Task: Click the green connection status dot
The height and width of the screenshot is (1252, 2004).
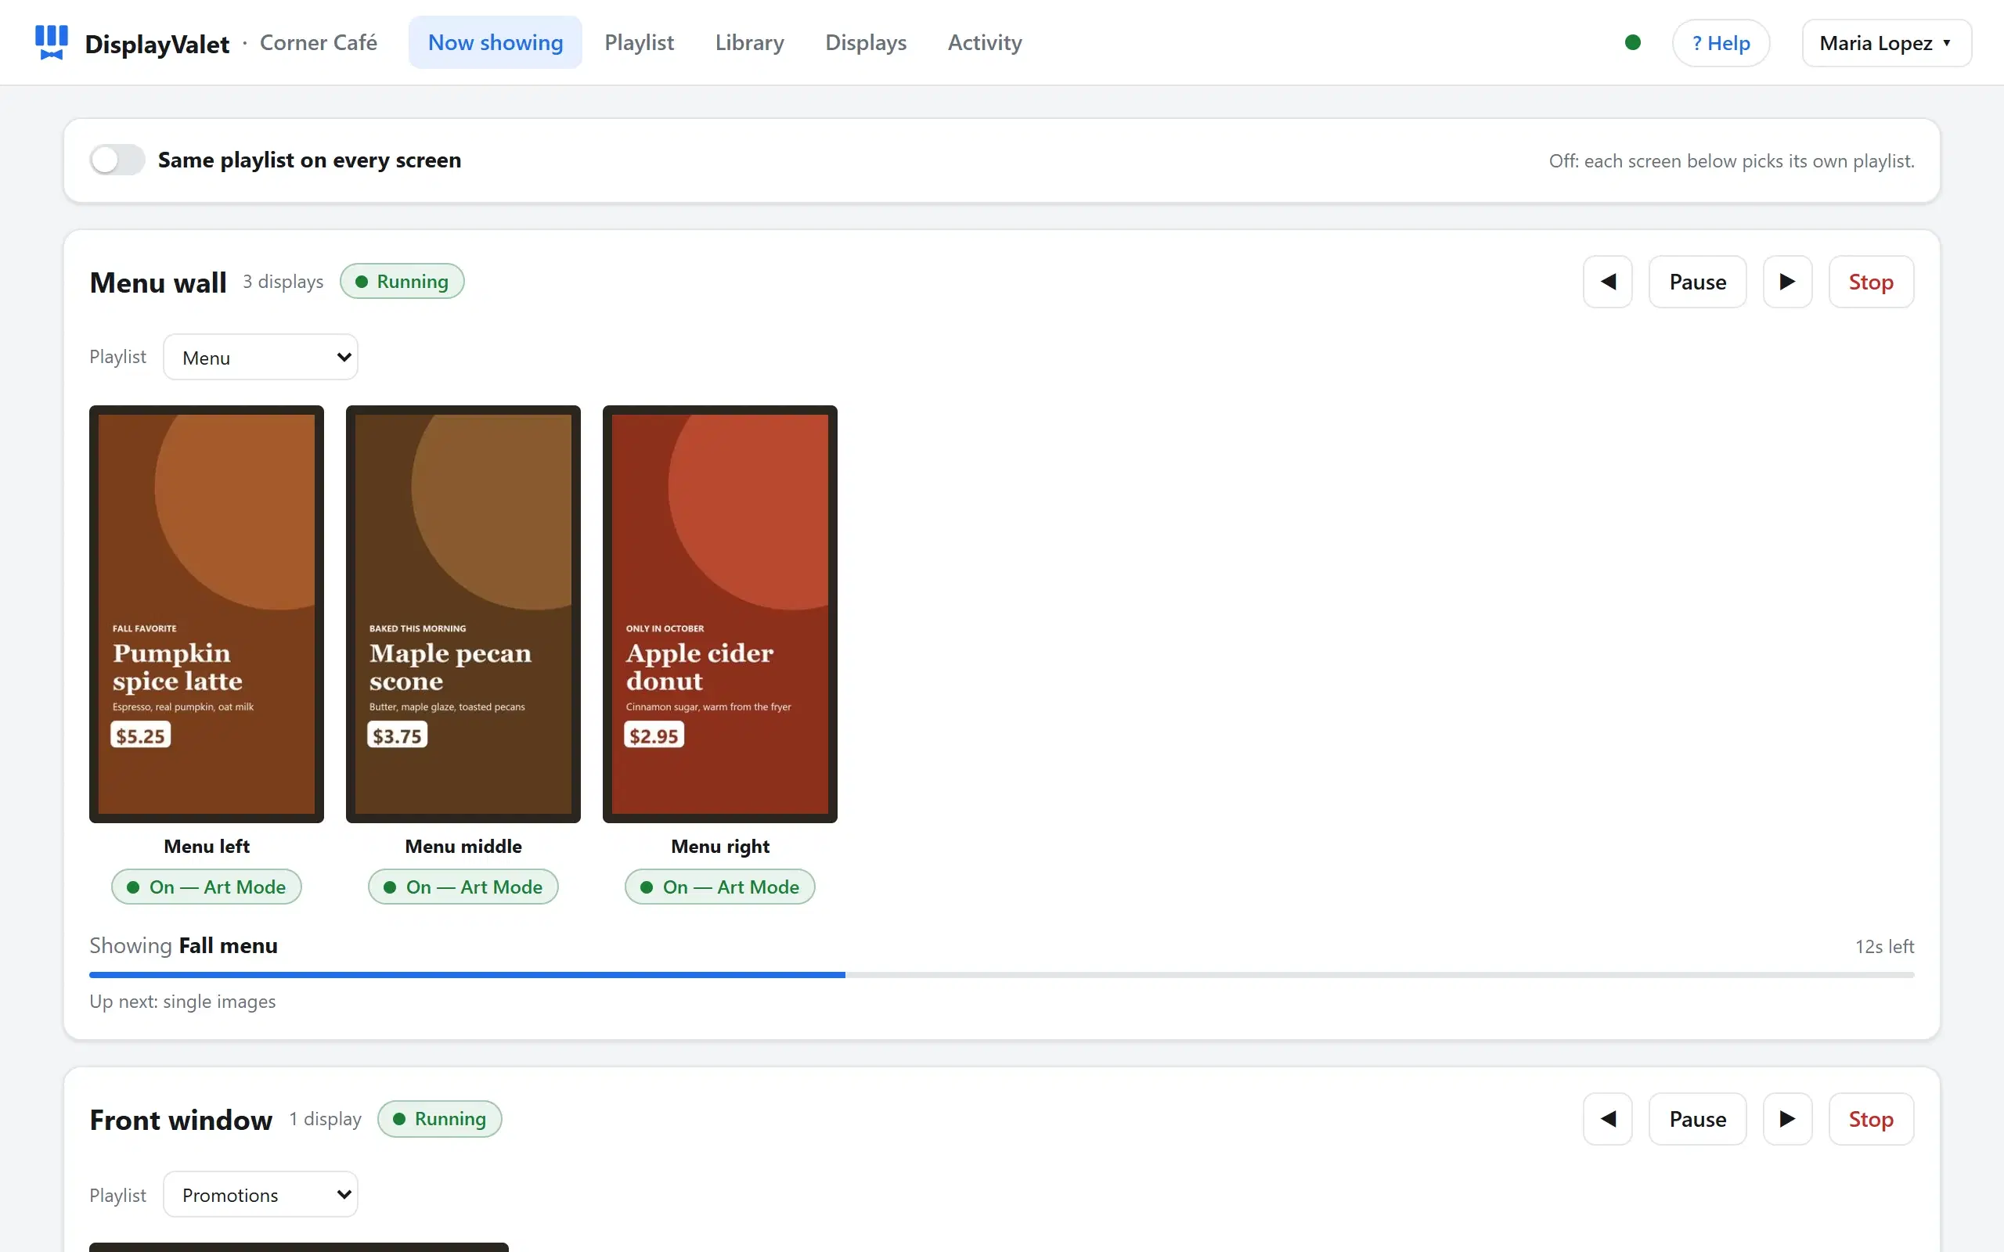Action: click(x=1632, y=42)
